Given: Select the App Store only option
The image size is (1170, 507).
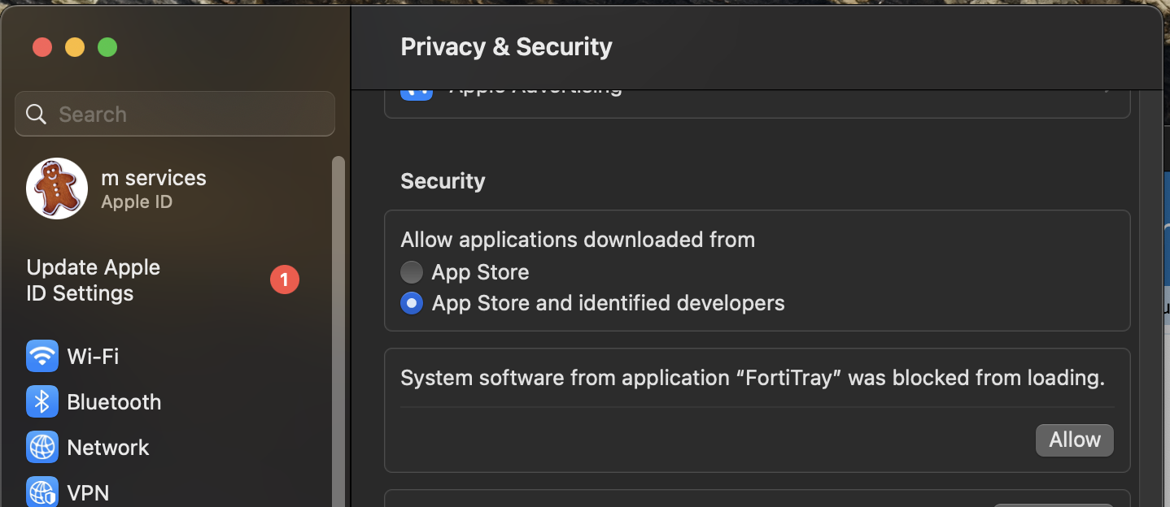Looking at the screenshot, I should [x=412, y=272].
